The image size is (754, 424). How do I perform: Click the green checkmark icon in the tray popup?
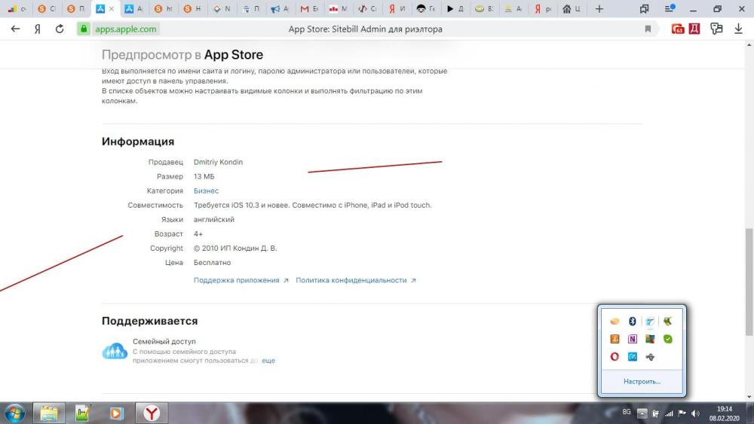pos(667,339)
